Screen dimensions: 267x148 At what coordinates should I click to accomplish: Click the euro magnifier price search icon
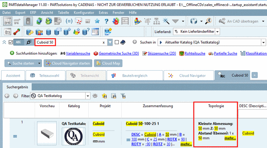pyautogui.click(x=208, y=21)
